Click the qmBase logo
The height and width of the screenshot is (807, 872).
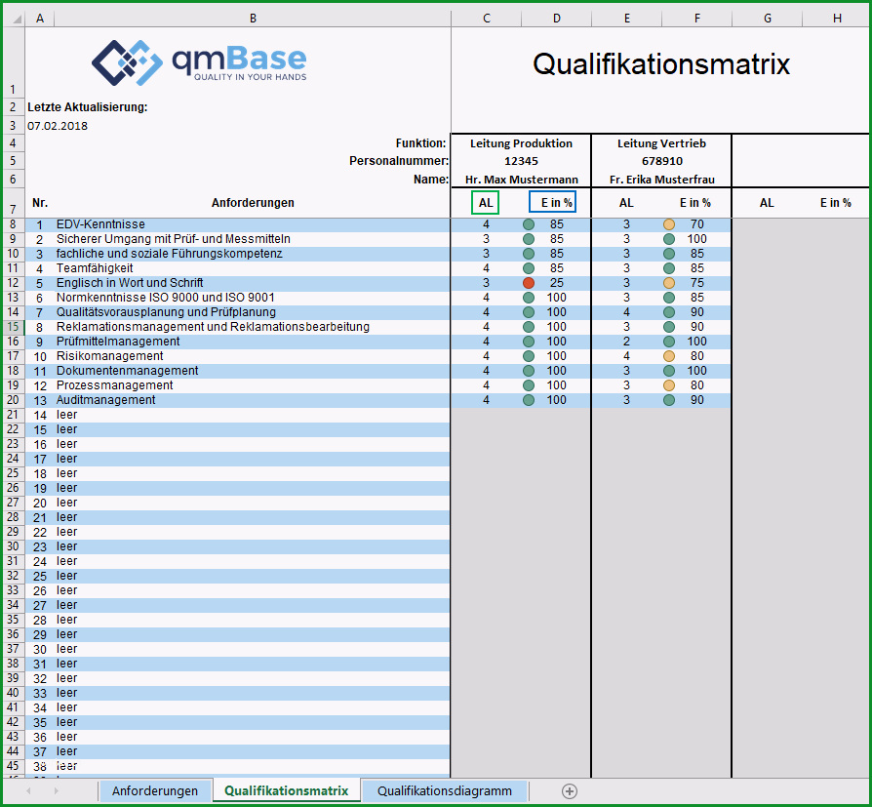click(199, 62)
